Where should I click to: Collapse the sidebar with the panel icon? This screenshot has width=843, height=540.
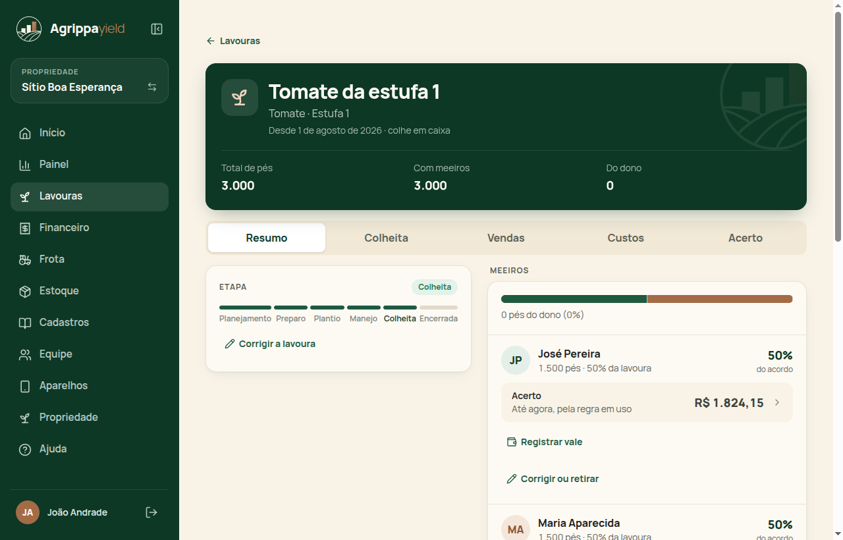pos(157,29)
